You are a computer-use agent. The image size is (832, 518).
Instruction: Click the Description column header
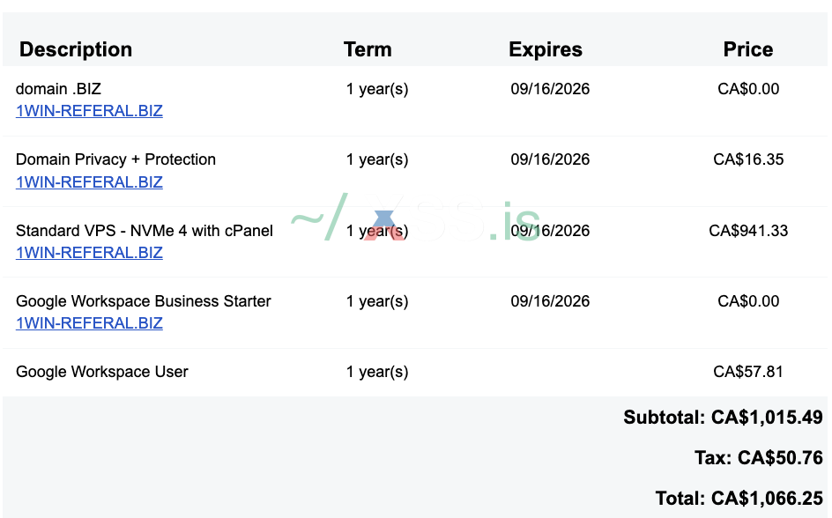(76, 49)
